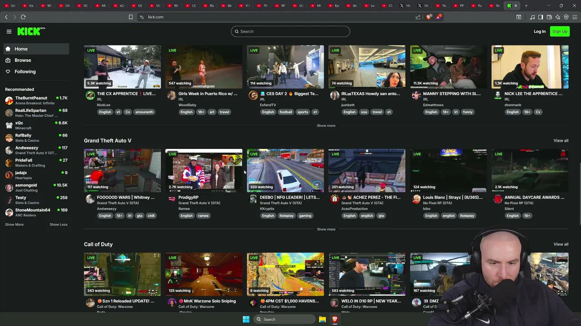Click the football tag on EsfandTV stream
Image resolution: width=581 pixels, height=326 pixels.
pyautogui.click(x=286, y=112)
